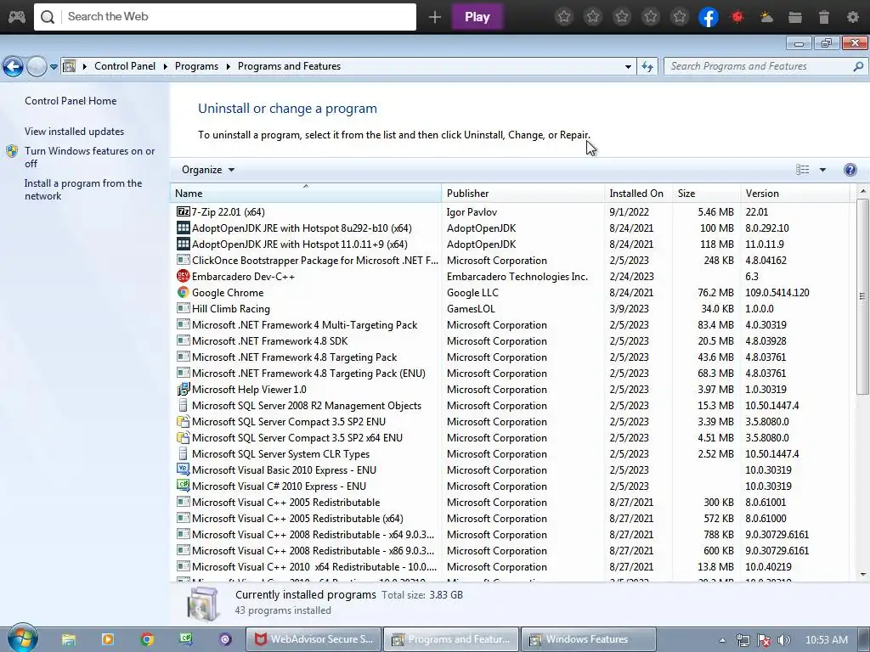Image resolution: width=870 pixels, height=652 pixels.
Task: Sort by the Size column header
Action: (x=706, y=193)
